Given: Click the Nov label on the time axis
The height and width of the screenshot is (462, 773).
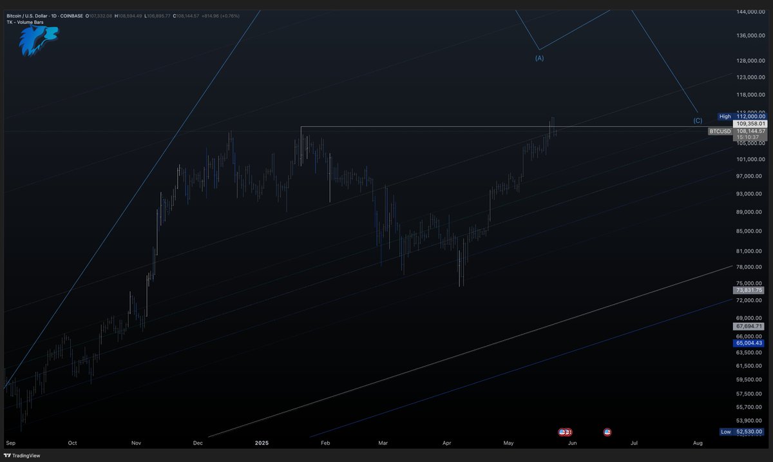Looking at the screenshot, I should [136, 443].
